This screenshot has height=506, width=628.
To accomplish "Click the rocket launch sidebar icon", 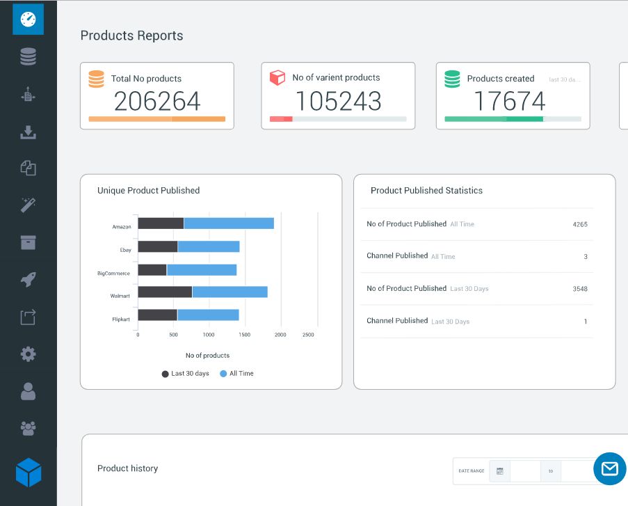I will coord(28,280).
